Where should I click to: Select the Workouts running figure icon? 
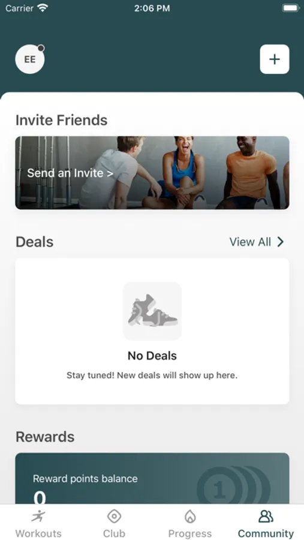(x=38, y=516)
